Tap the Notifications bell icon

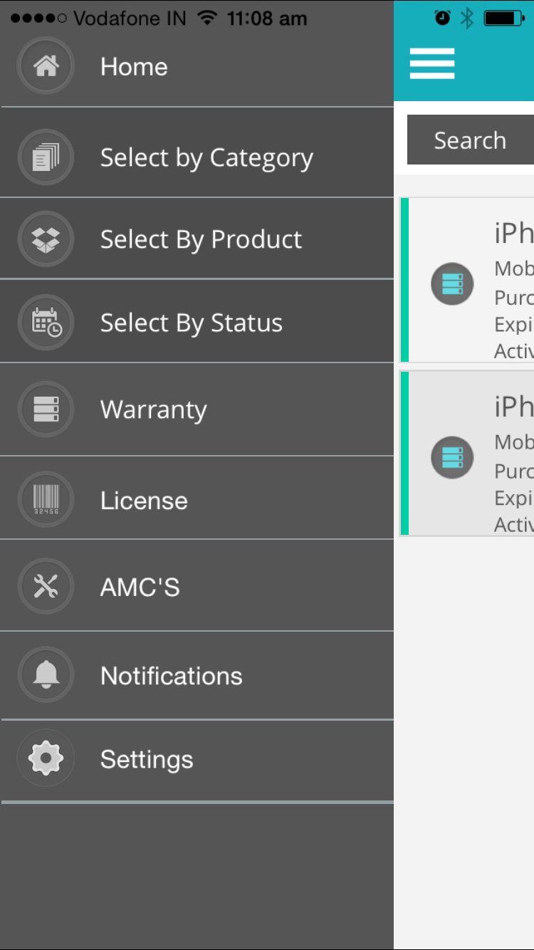click(46, 674)
